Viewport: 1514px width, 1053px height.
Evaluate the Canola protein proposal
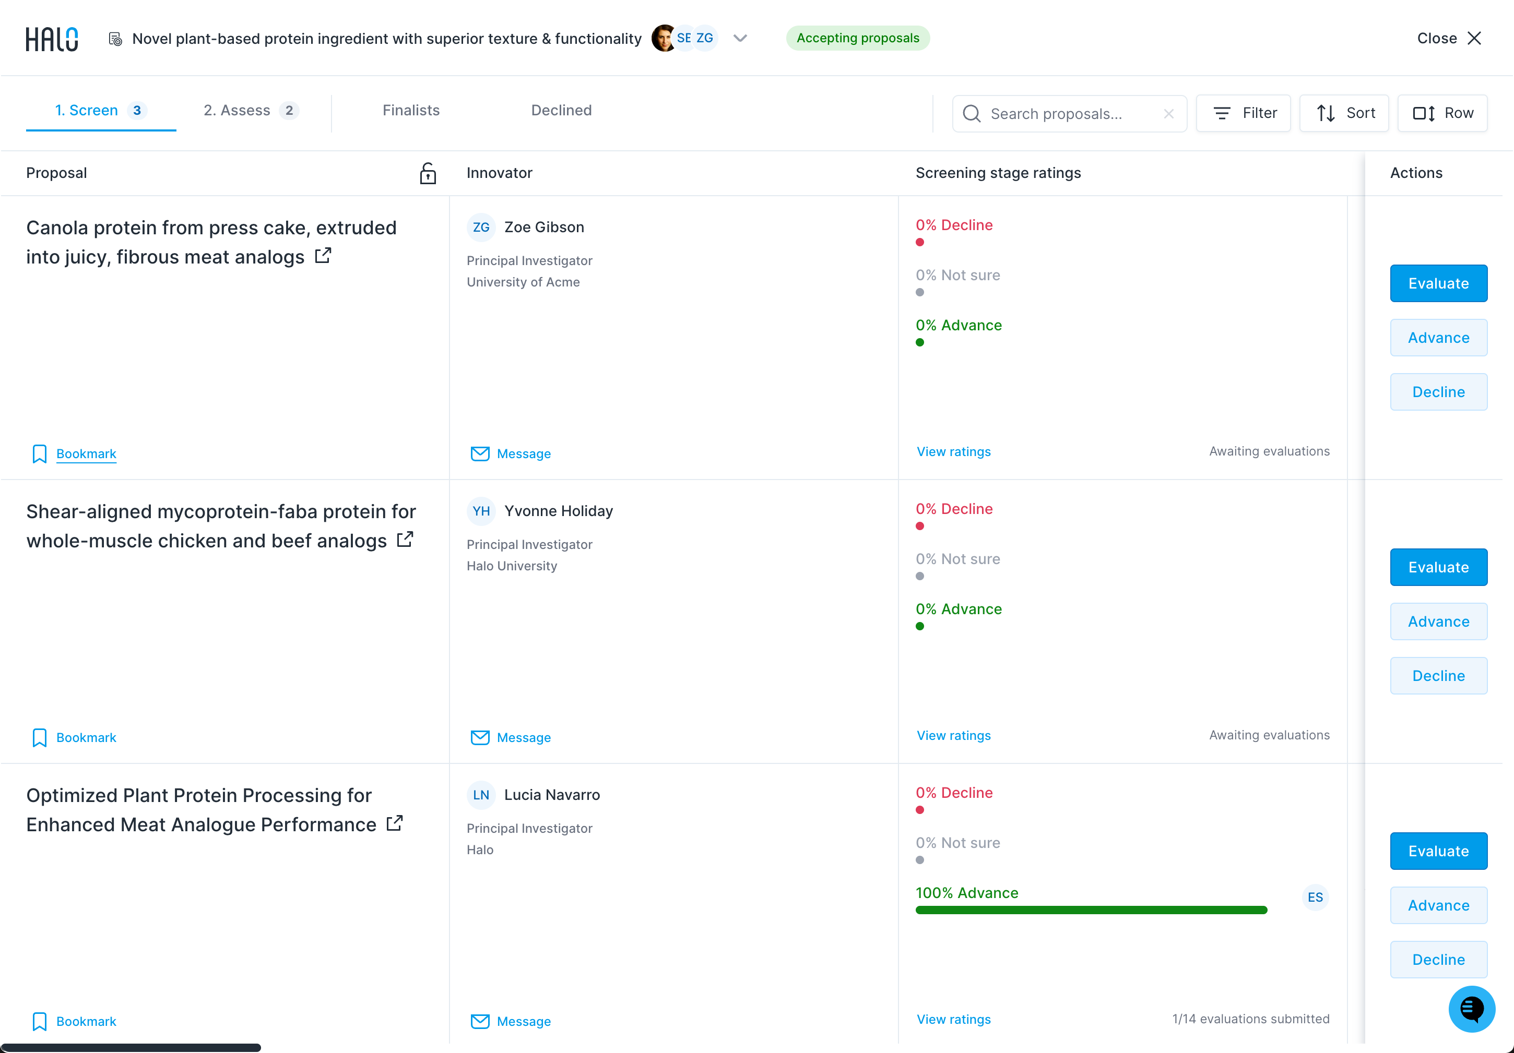pos(1438,283)
